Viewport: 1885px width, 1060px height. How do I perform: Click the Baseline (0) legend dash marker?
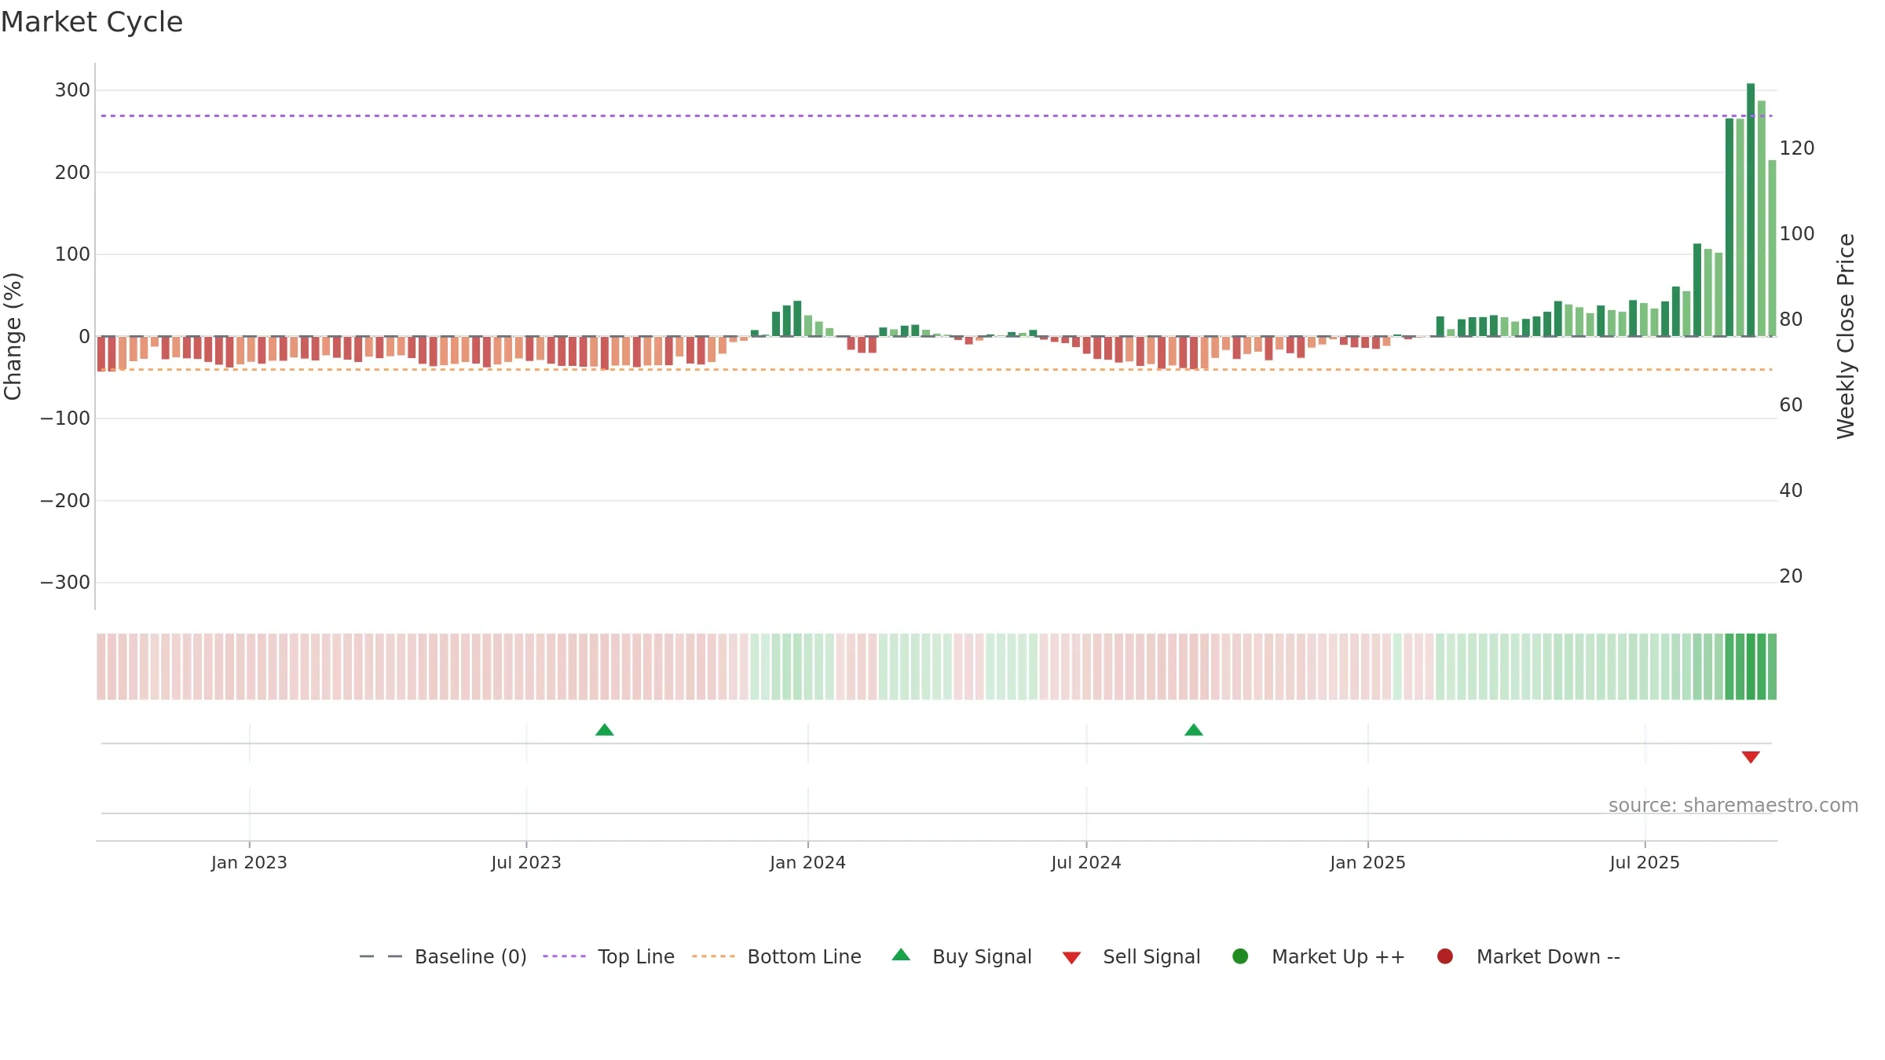pos(381,956)
